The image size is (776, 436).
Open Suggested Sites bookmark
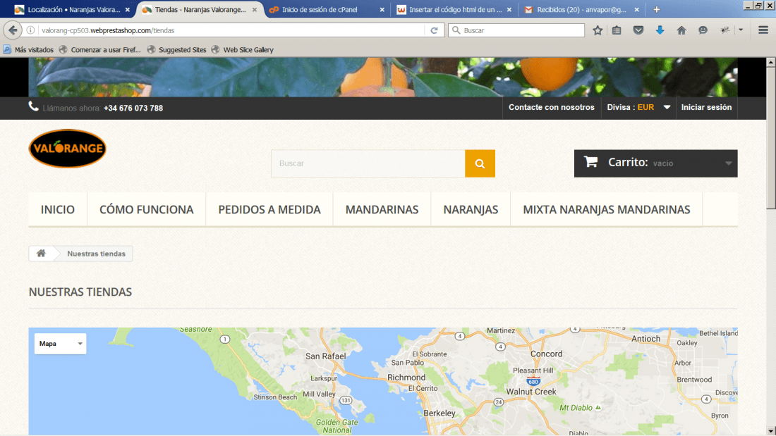176,49
